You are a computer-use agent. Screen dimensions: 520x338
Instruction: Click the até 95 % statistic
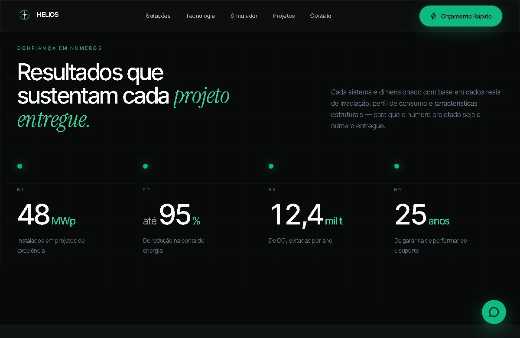(x=172, y=215)
